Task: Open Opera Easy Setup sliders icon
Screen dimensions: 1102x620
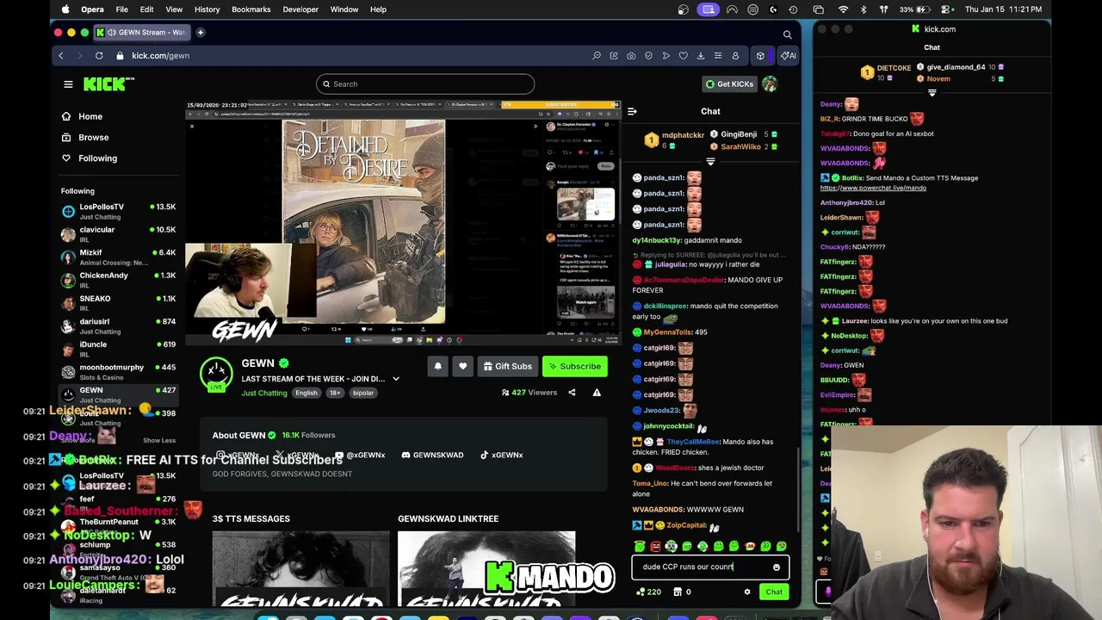Action: point(718,56)
